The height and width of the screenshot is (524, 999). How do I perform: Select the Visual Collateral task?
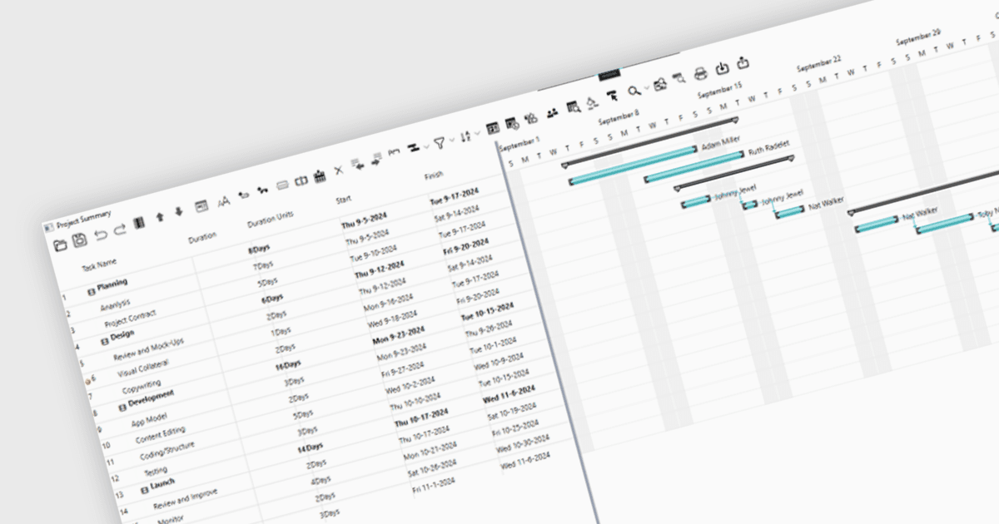143,368
